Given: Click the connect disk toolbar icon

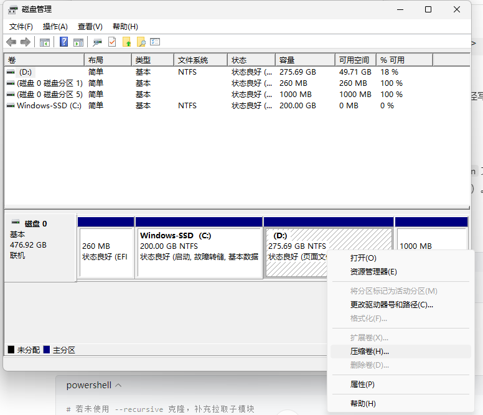Looking at the screenshot, I should tap(97, 42).
